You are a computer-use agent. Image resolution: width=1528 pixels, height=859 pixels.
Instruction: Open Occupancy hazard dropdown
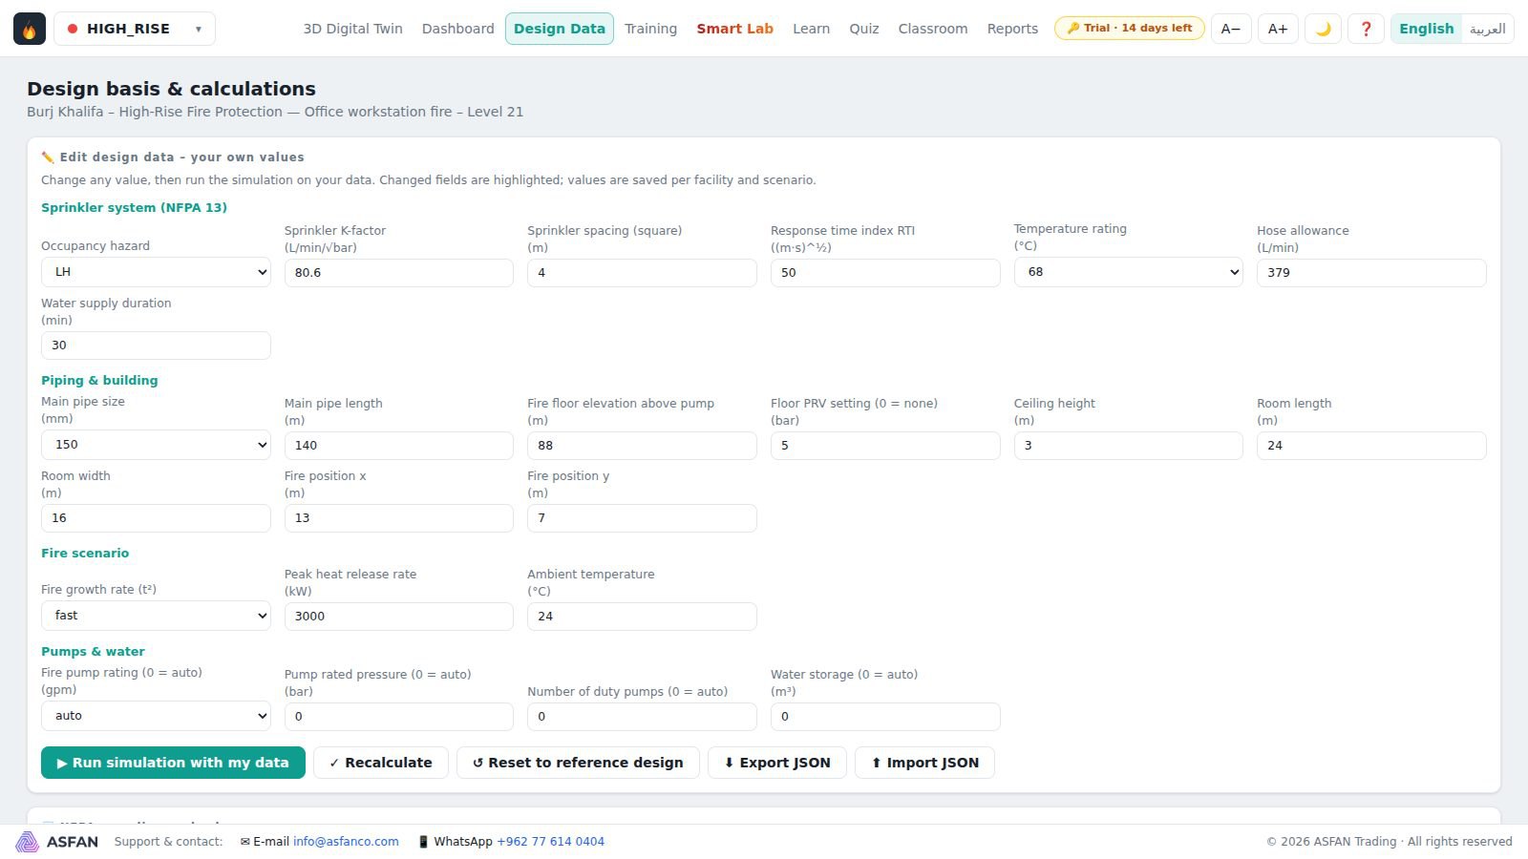coord(156,272)
